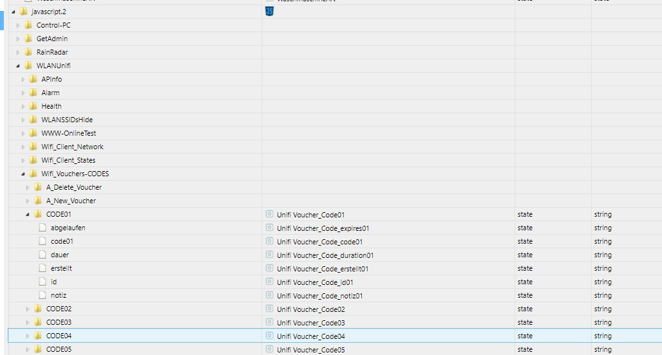The width and height of the screenshot is (662, 355).
Task: Expand the WWW-OnlineTest folder
Action: pos(23,133)
